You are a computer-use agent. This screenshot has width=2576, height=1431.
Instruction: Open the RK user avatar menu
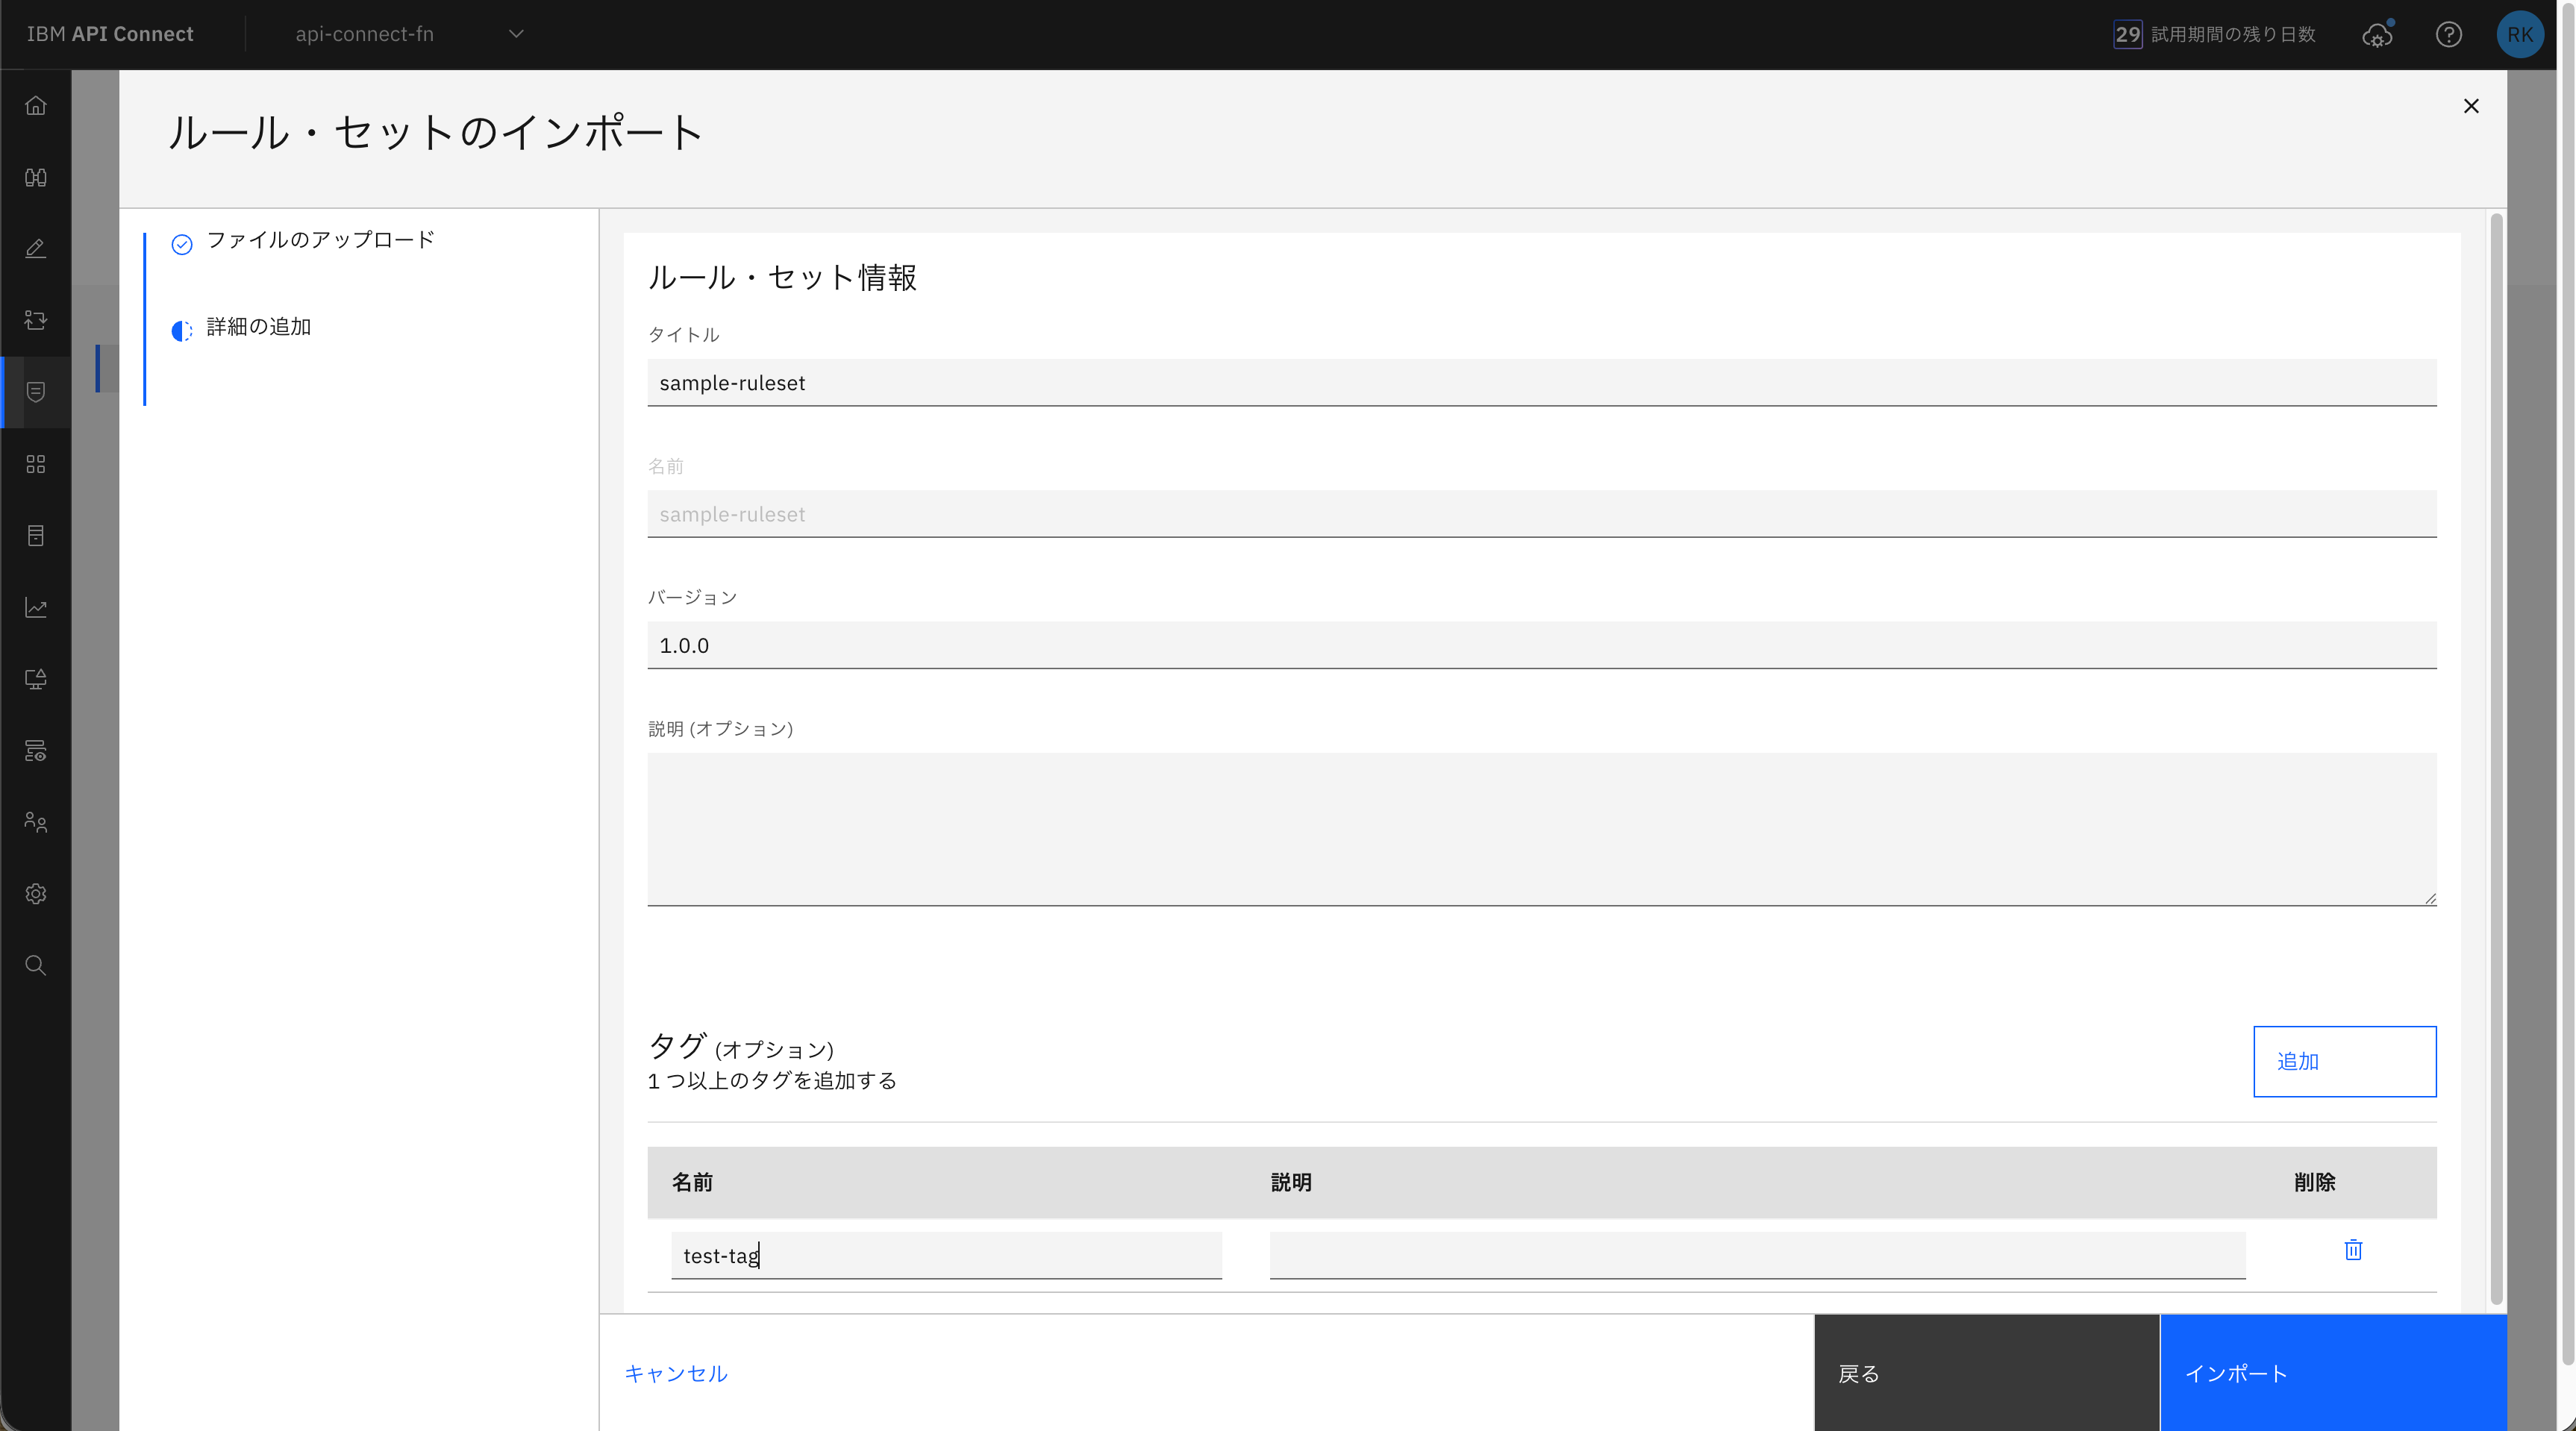point(2519,35)
